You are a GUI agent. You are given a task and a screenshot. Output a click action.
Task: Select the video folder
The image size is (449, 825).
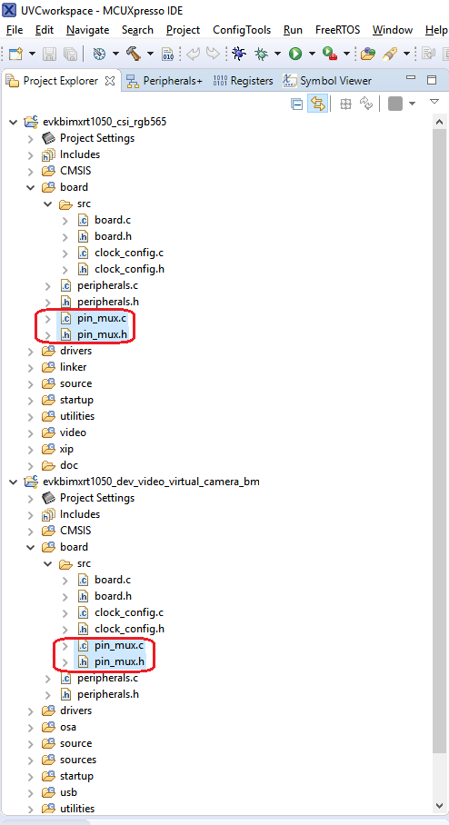click(73, 432)
